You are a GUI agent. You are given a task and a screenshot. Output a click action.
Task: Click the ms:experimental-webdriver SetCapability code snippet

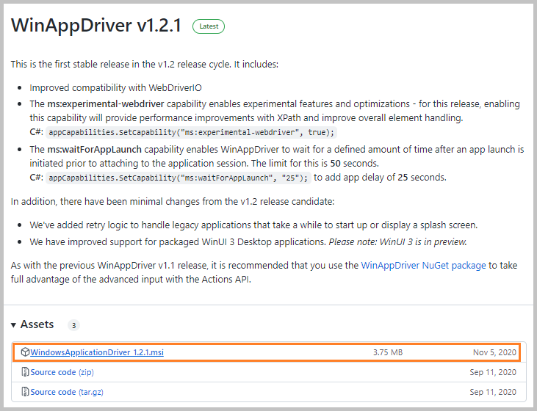192,132
